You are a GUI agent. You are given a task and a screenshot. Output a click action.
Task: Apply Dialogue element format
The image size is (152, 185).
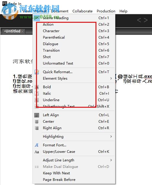[74, 44]
